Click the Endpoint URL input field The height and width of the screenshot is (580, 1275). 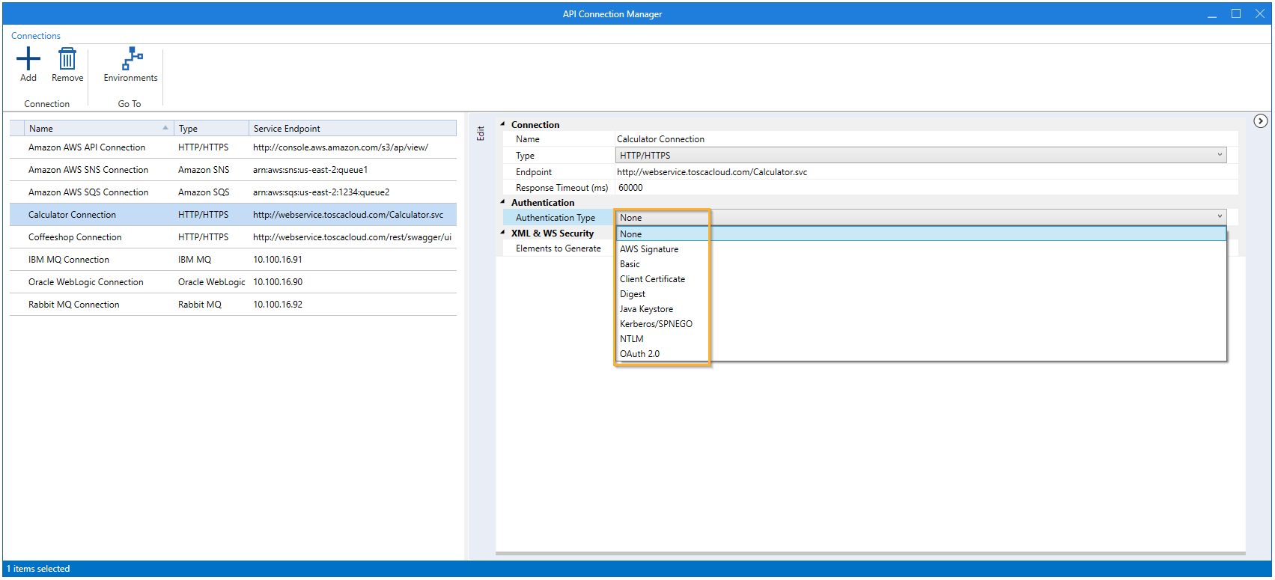click(x=921, y=172)
